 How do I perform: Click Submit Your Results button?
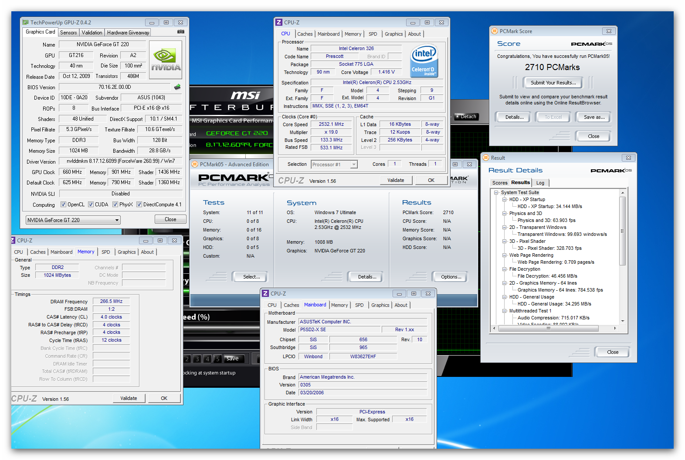(x=553, y=83)
